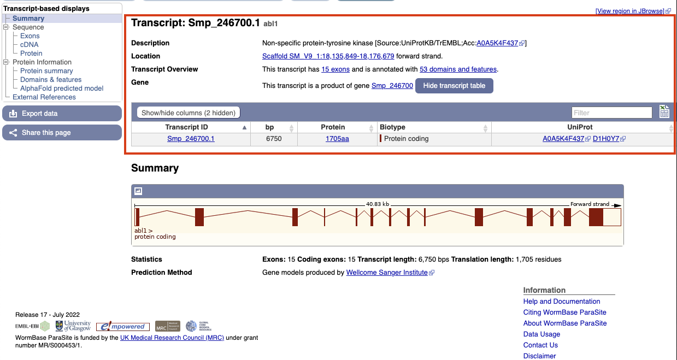The height and width of the screenshot is (360, 677).
Task: Toggle Show/hide columns menu
Action: click(188, 113)
